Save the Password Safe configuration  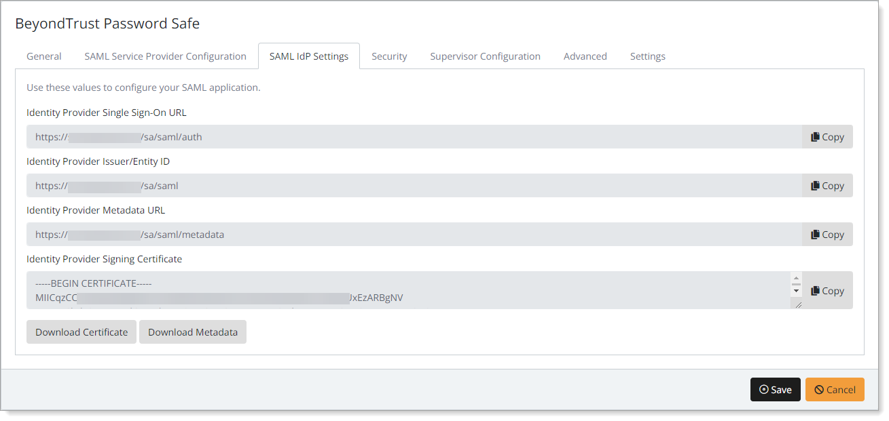coord(775,390)
